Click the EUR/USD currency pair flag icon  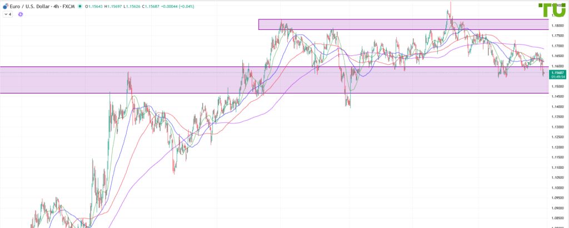[5, 6]
